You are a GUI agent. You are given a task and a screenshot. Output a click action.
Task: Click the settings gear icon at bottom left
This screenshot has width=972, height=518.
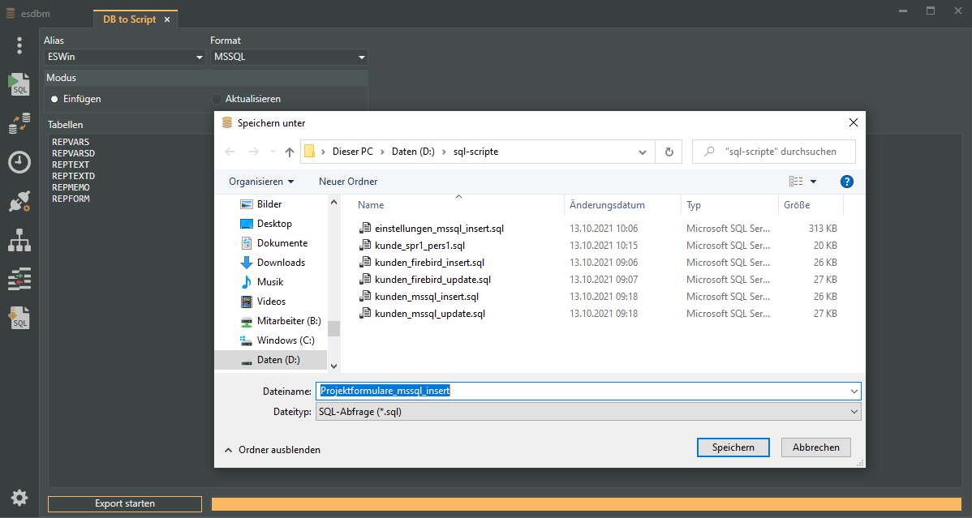(x=19, y=498)
